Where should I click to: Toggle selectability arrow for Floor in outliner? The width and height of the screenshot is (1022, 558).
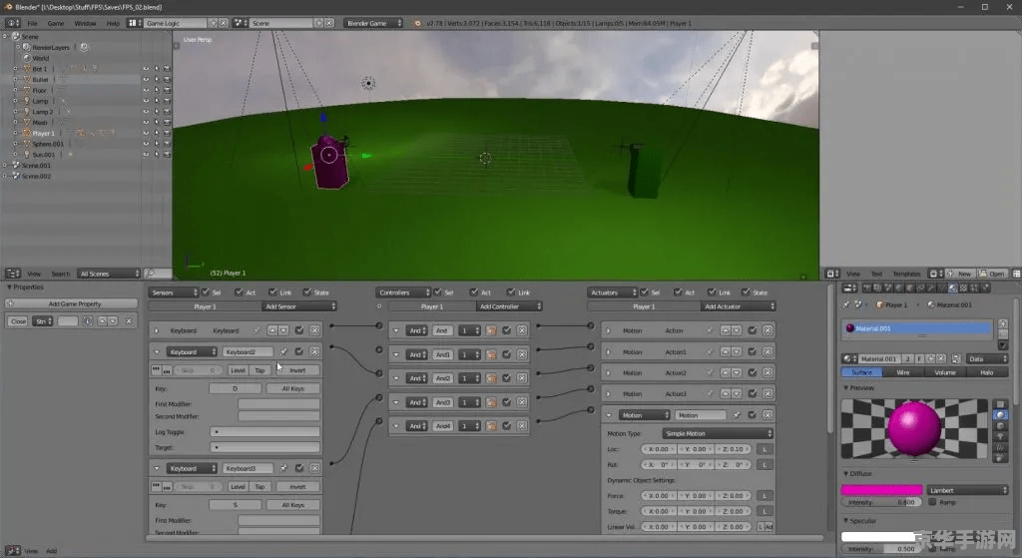(157, 90)
